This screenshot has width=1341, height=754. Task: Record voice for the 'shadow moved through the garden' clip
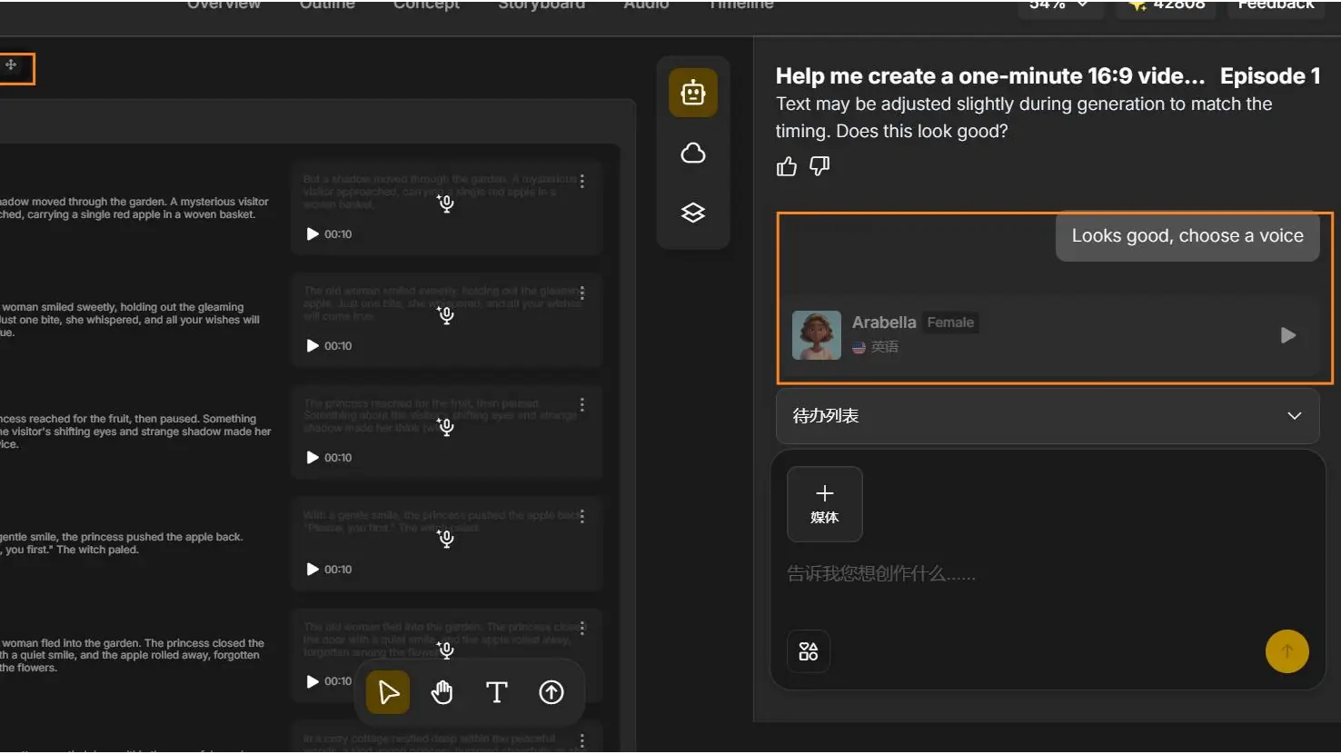tap(446, 203)
